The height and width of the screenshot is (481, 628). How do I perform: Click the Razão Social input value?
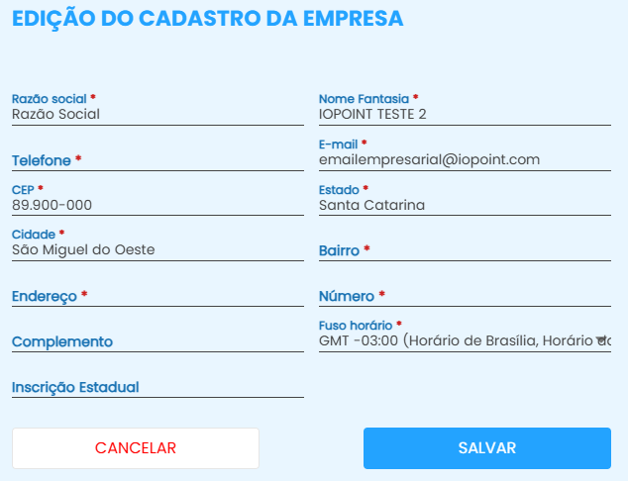[56, 114]
